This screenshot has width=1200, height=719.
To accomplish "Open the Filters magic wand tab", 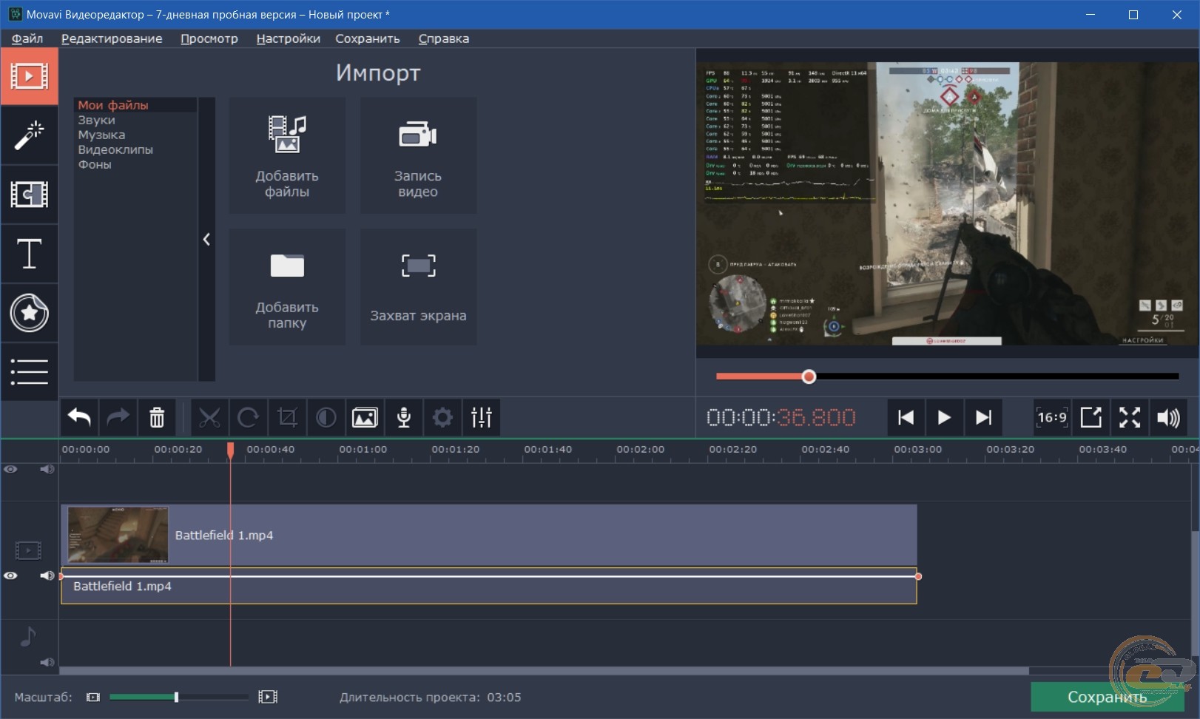I will point(29,135).
